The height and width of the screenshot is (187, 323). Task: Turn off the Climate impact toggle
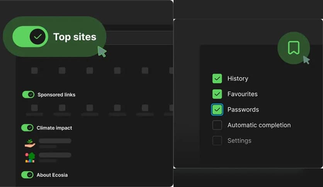pyautogui.click(x=27, y=127)
